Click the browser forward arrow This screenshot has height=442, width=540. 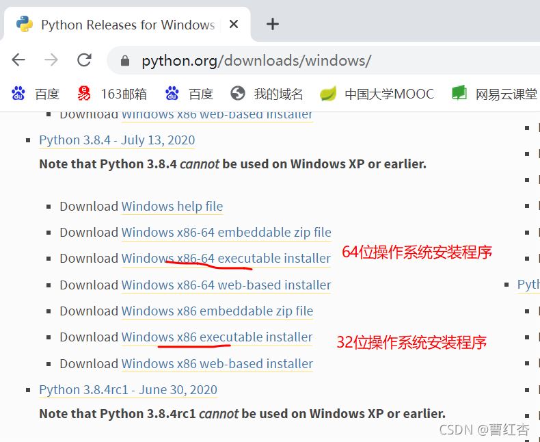pos(51,60)
